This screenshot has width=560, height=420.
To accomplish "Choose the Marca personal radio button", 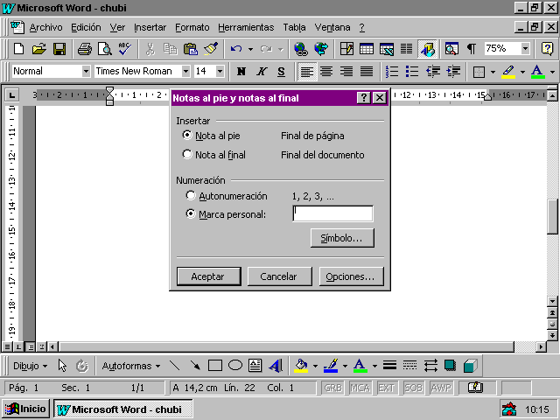I will 226,214.
